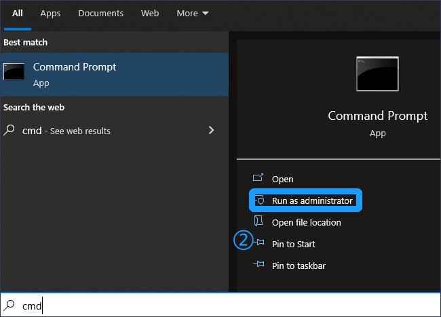Image resolution: width=441 pixels, height=317 pixels.
Task: Click the magnifier icon in the search box
Action: tap(10, 305)
